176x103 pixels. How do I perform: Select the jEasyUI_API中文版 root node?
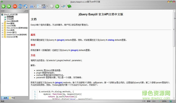click(11, 14)
